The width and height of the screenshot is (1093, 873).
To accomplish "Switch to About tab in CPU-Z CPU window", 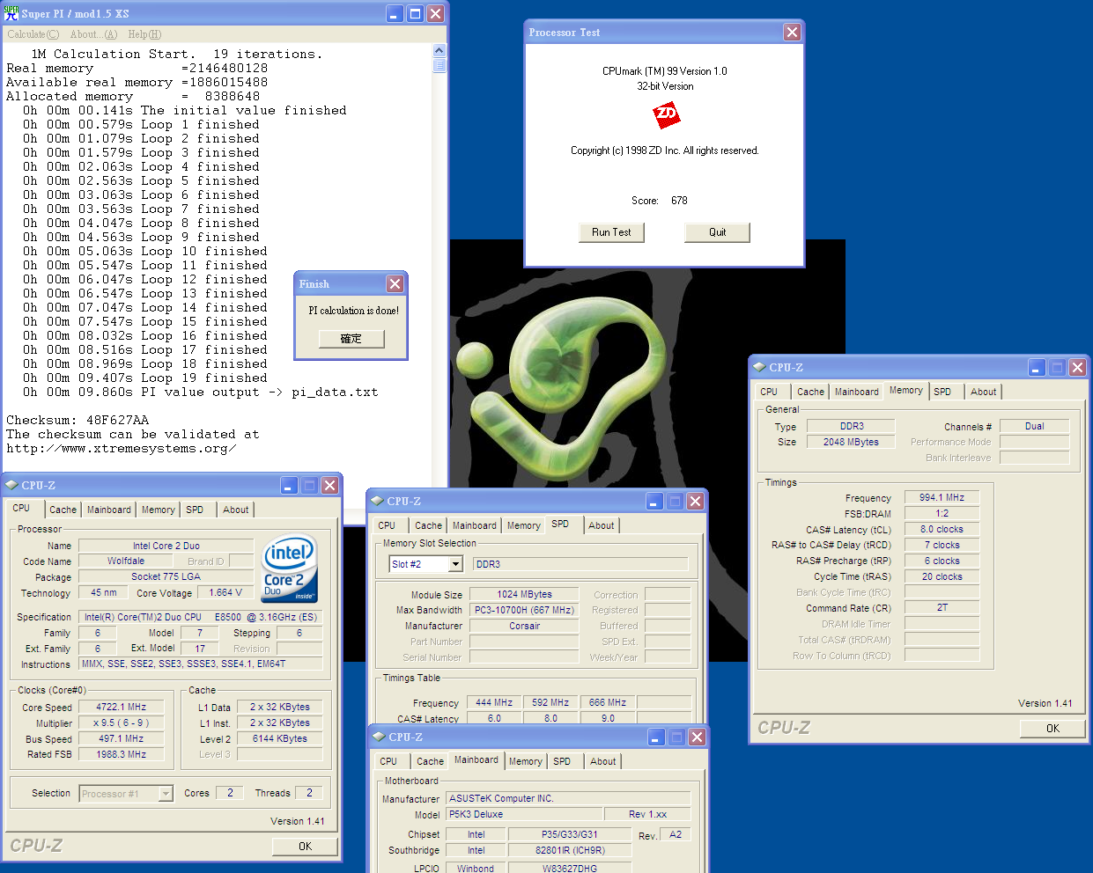I will (235, 510).
